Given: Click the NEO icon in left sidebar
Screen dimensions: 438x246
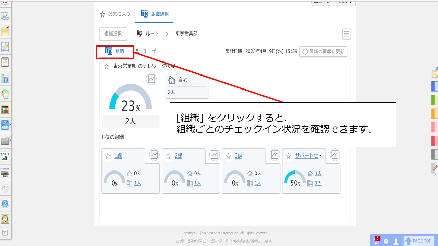Looking at the screenshot, I should click(x=5, y=125).
